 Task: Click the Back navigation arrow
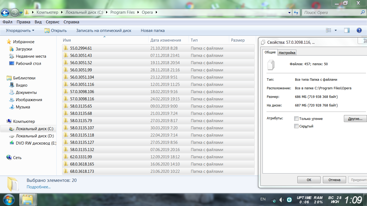click(6, 12)
